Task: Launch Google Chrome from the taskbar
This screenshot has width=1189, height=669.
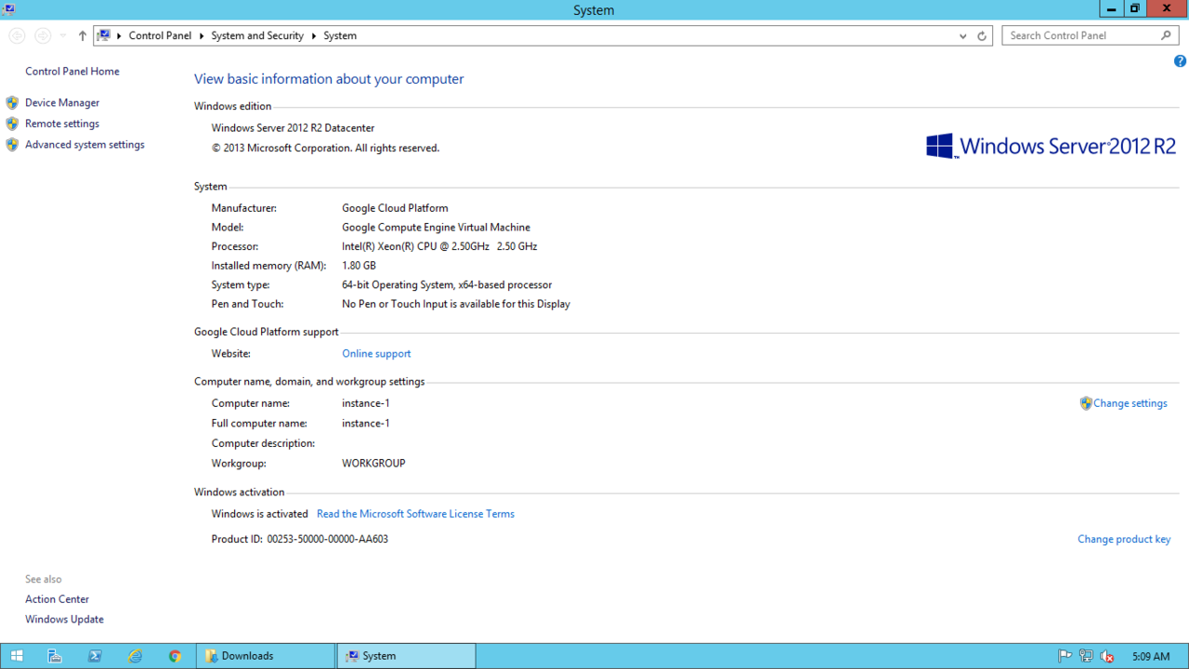Action: pyautogui.click(x=175, y=656)
